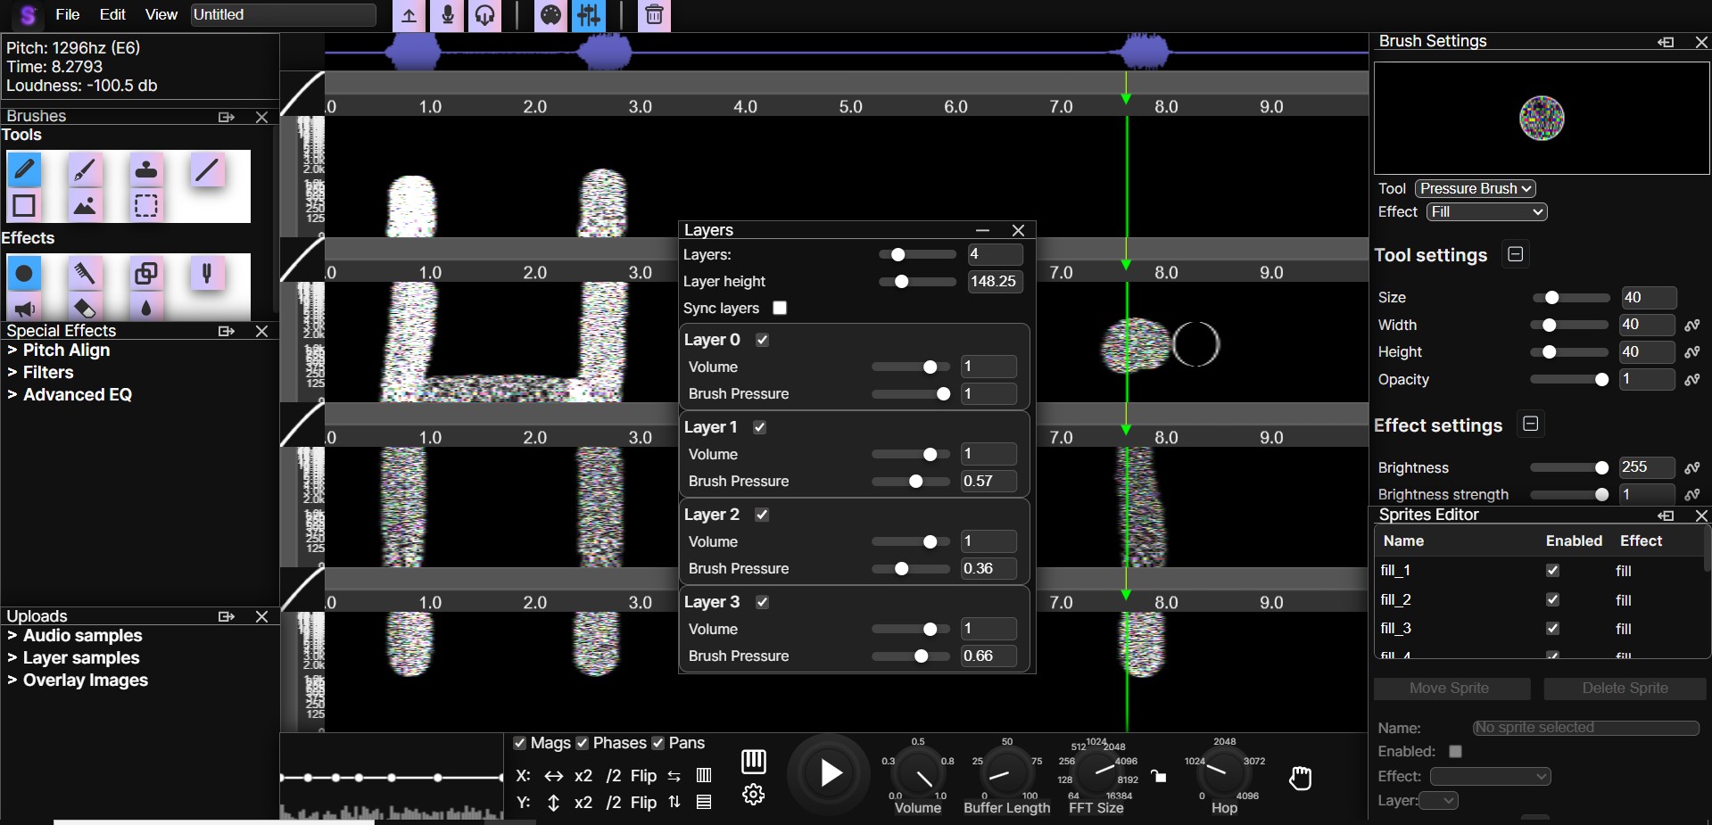
Task: Choose the megaphone amplify effect
Action: (x=24, y=308)
